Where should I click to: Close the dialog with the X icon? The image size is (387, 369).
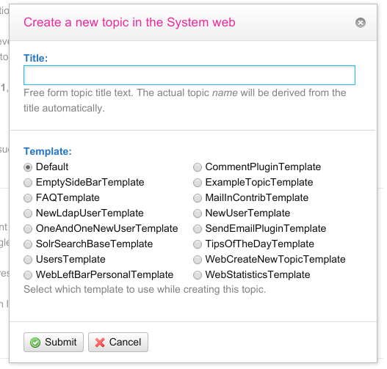(361, 23)
